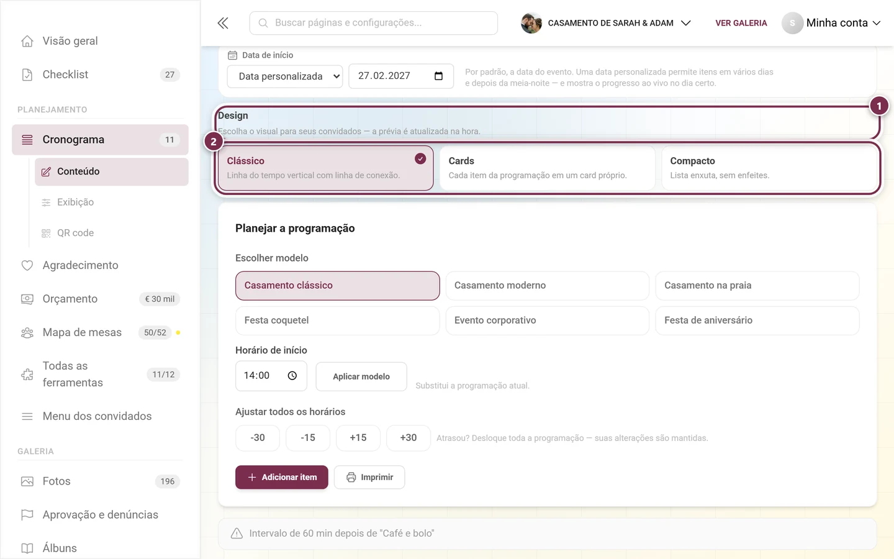
Task: Shift all times by +30 minutes
Action: [x=409, y=438]
